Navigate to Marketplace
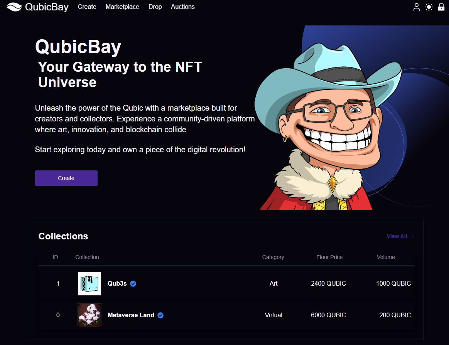The width and height of the screenshot is (449, 345). point(122,7)
